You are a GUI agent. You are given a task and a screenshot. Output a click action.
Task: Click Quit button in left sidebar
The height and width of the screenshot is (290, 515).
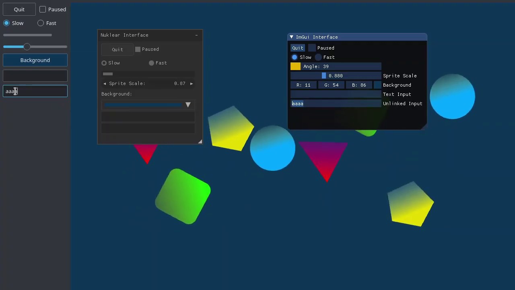pyautogui.click(x=19, y=9)
